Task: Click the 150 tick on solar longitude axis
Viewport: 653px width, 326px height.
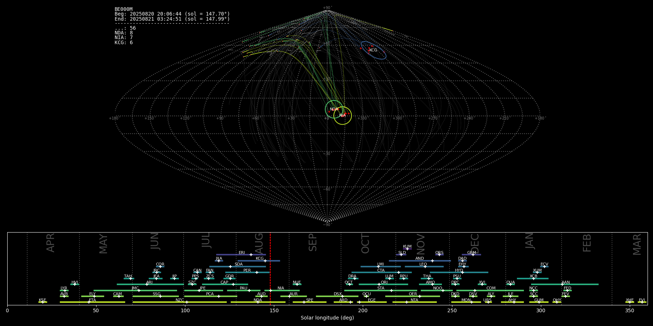Action: coord(274,310)
